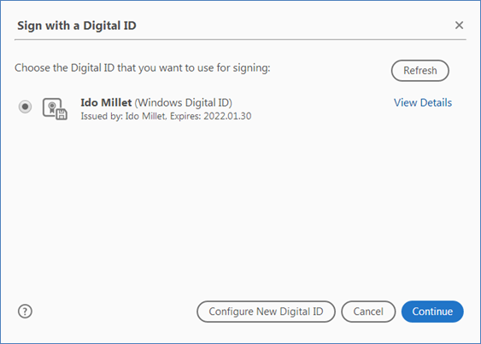Refresh the list of Digital IDs
This screenshot has width=481, height=344.
420,71
